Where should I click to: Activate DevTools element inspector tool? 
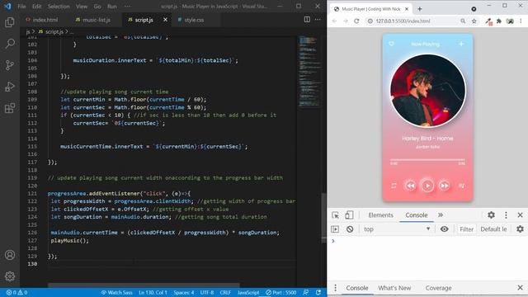pos(336,214)
